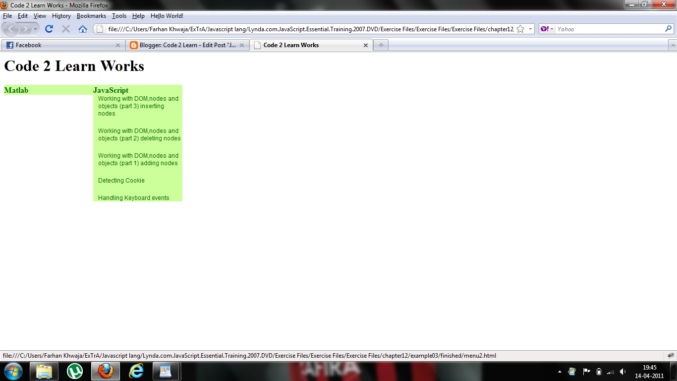677x381 pixels.
Task: Open the Help menu
Action: coord(138,16)
